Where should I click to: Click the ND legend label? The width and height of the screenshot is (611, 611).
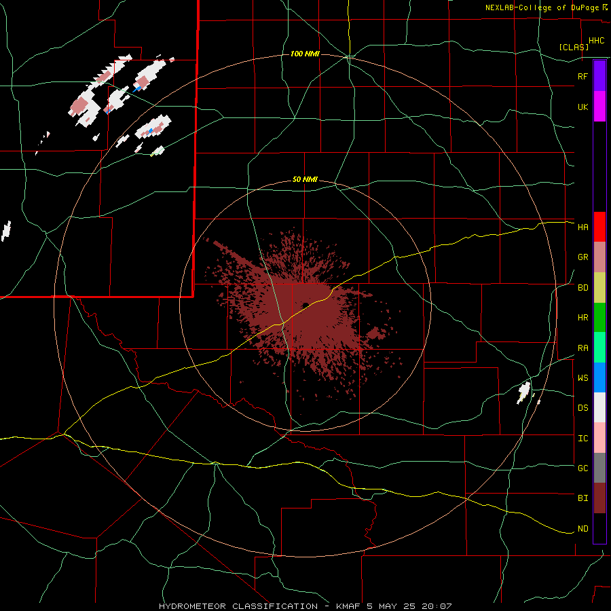pos(582,529)
